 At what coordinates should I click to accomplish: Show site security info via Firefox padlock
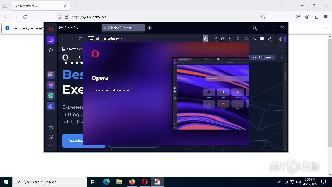[67, 17]
